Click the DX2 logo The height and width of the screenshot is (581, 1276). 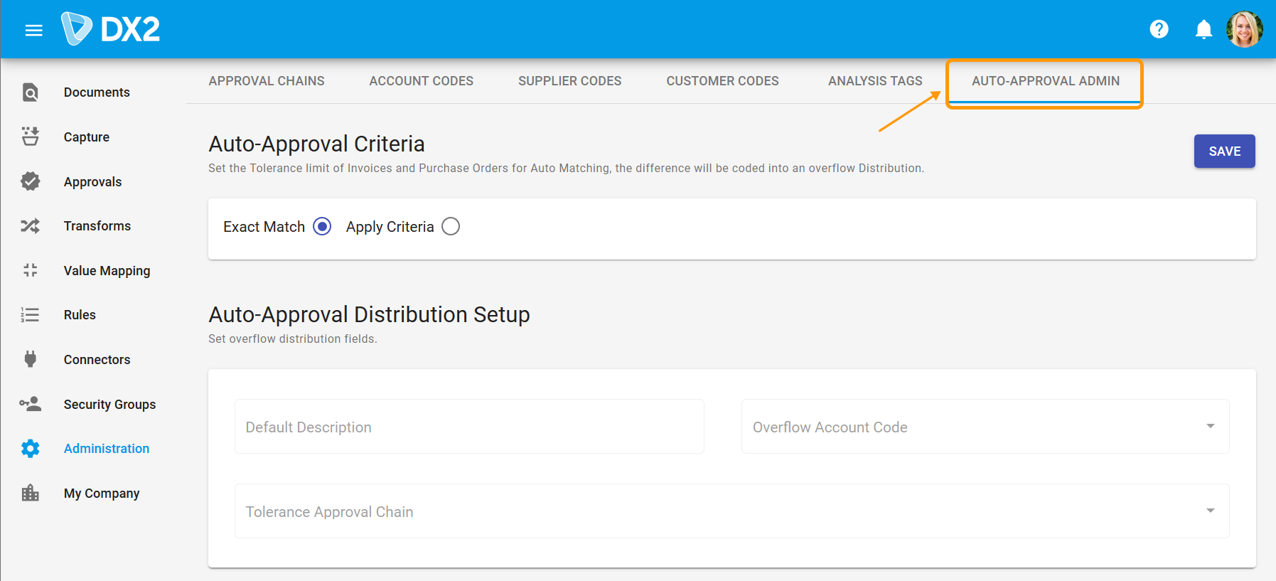[x=111, y=29]
